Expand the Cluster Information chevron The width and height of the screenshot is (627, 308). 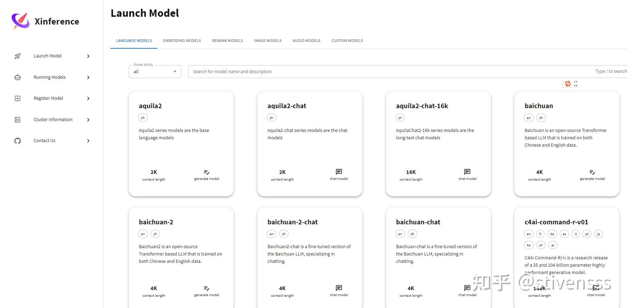click(x=88, y=120)
